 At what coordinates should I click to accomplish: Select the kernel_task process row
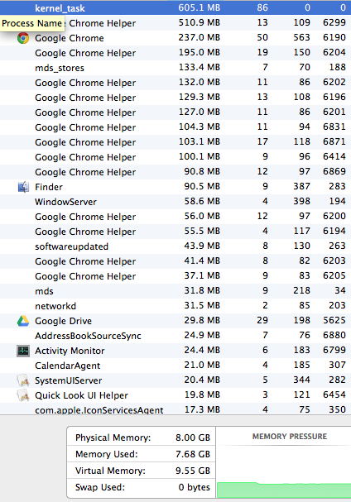(x=175, y=7)
